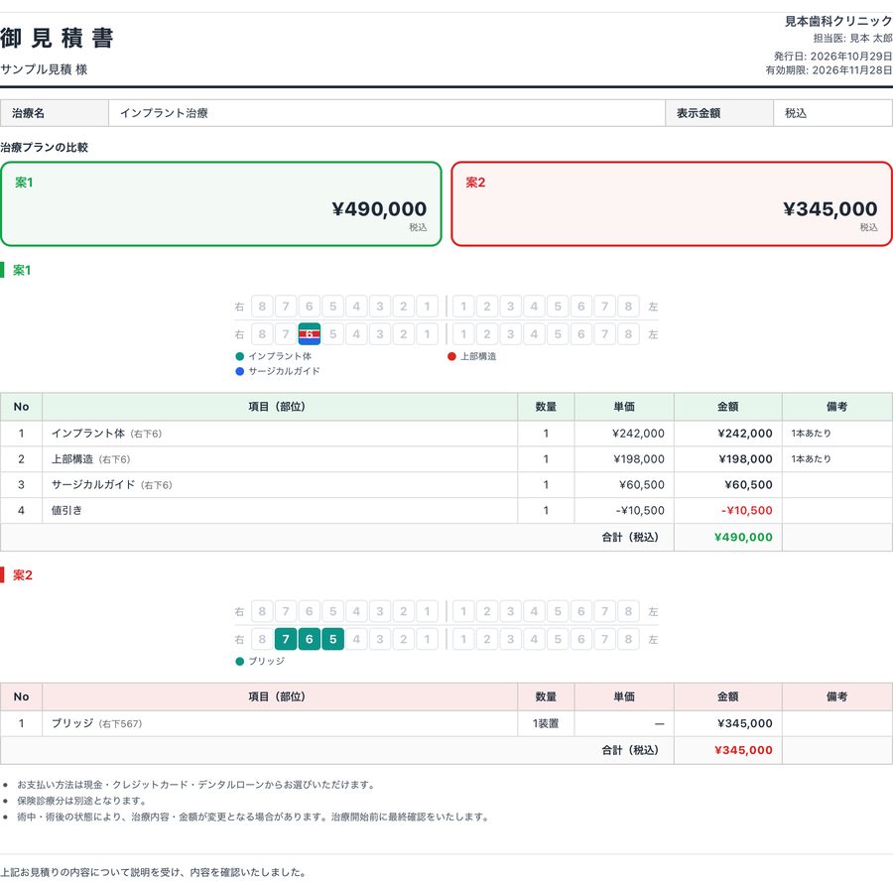Viewport: 893px width, 883px height.
Task: Click the green 案1 section heading above tooth chart
Action: (22, 270)
